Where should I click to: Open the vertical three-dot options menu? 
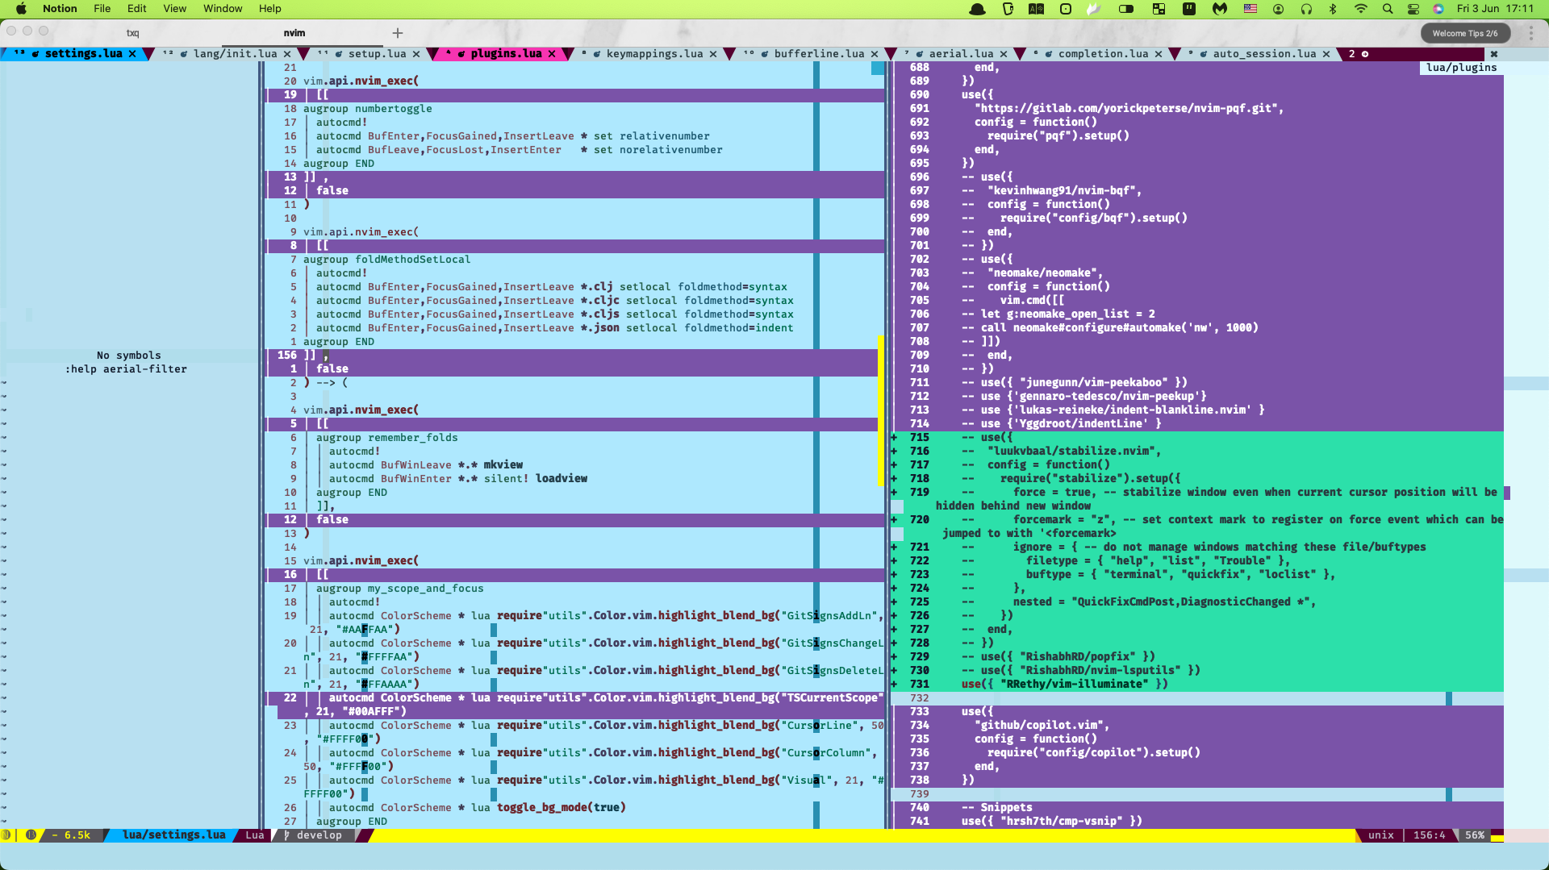point(1530,33)
